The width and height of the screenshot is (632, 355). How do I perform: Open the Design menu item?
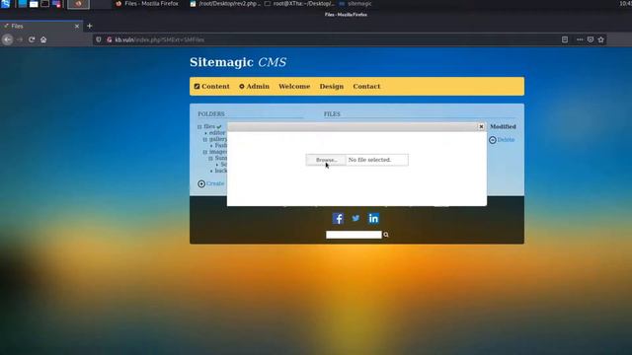332,86
